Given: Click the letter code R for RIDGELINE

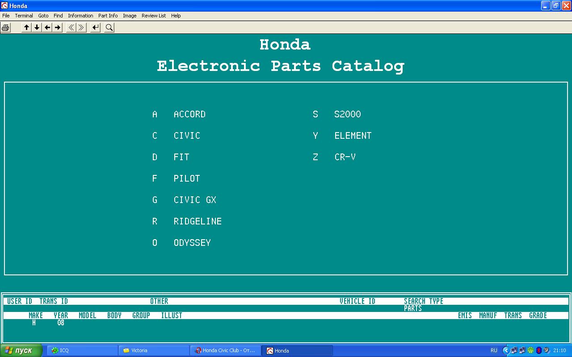Looking at the screenshot, I should tap(155, 221).
